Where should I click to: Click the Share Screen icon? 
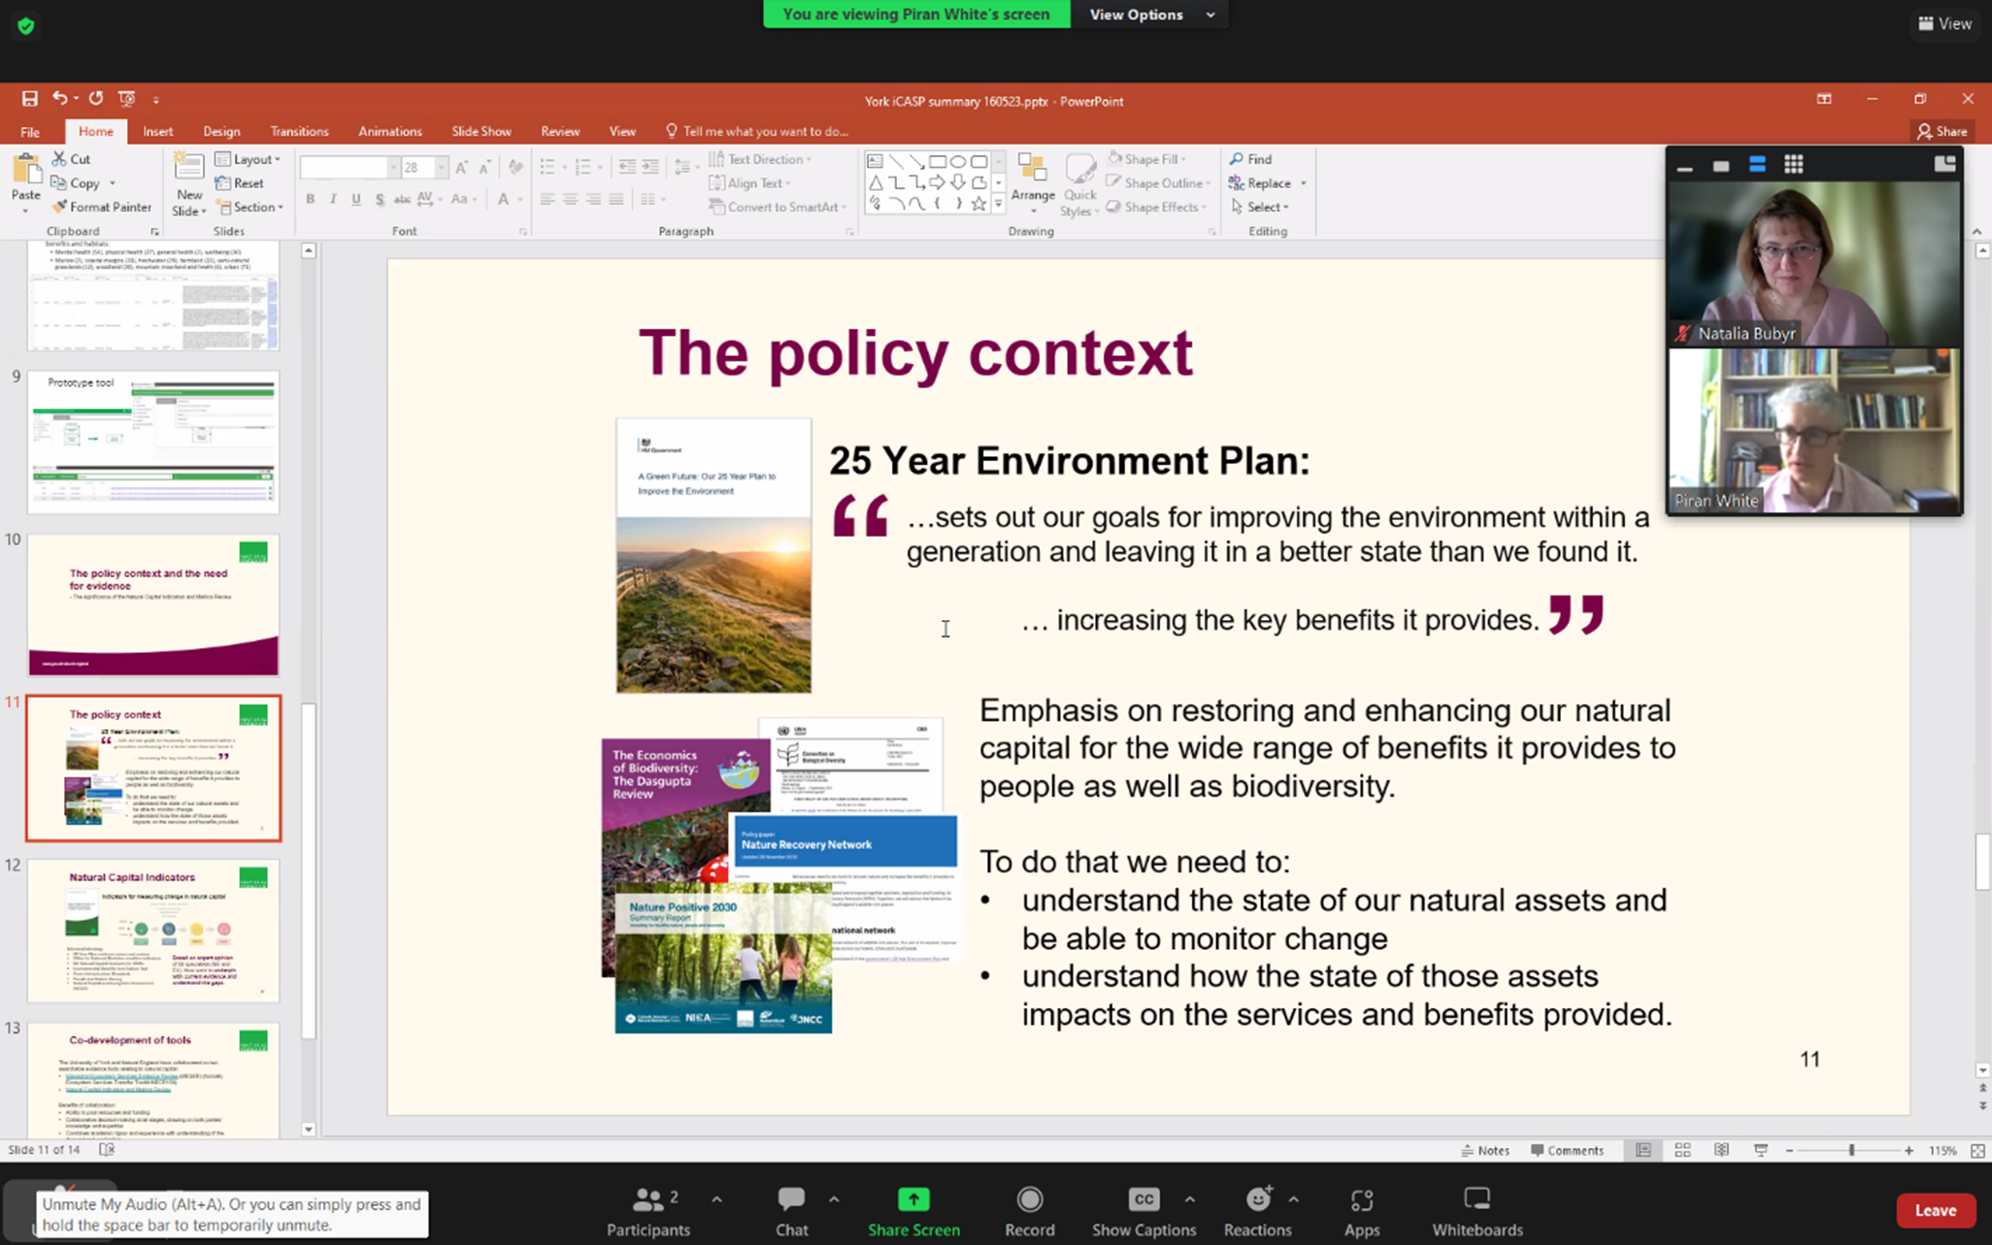pyautogui.click(x=913, y=1200)
